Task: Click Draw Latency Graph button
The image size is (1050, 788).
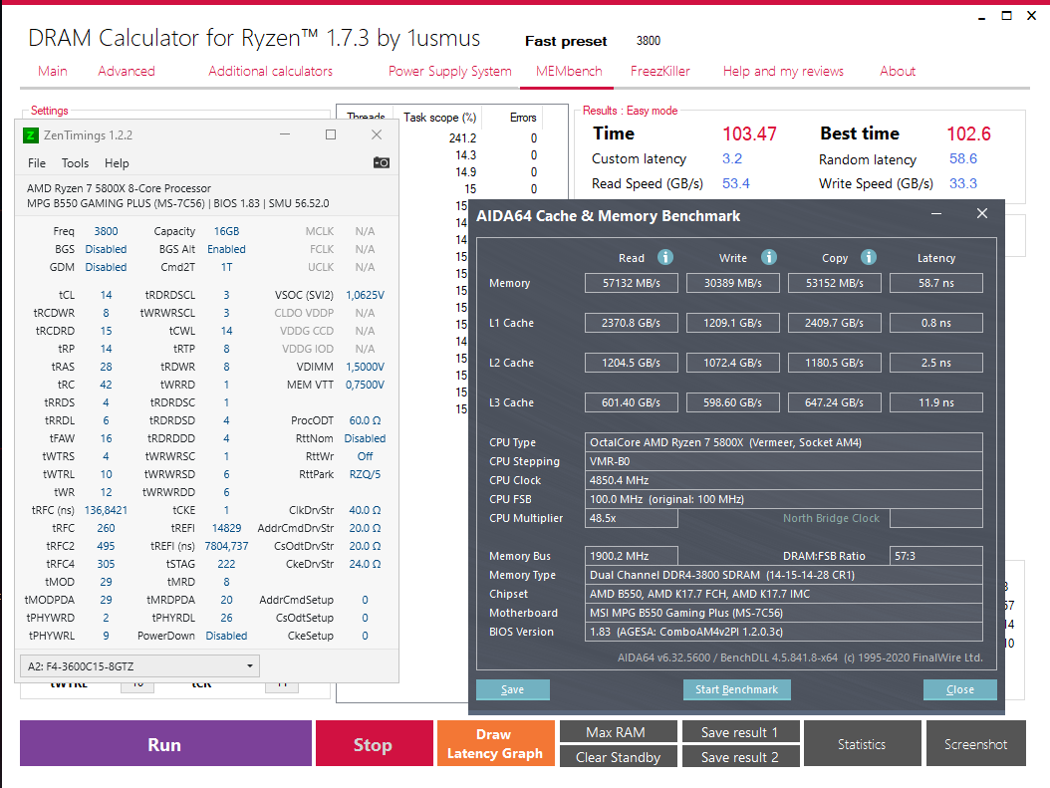Action: pyautogui.click(x=496, y=744)
